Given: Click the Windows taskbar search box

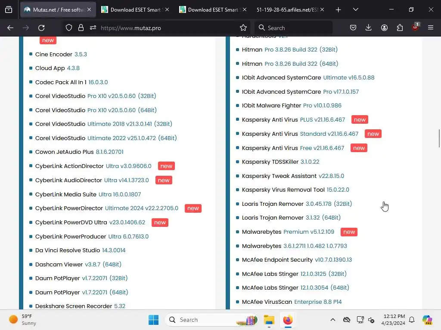Looking at the screenshot, I should point(211,320).
